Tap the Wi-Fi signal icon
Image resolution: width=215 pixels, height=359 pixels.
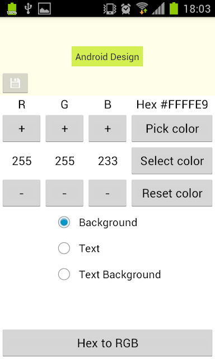tap(142, 8)
